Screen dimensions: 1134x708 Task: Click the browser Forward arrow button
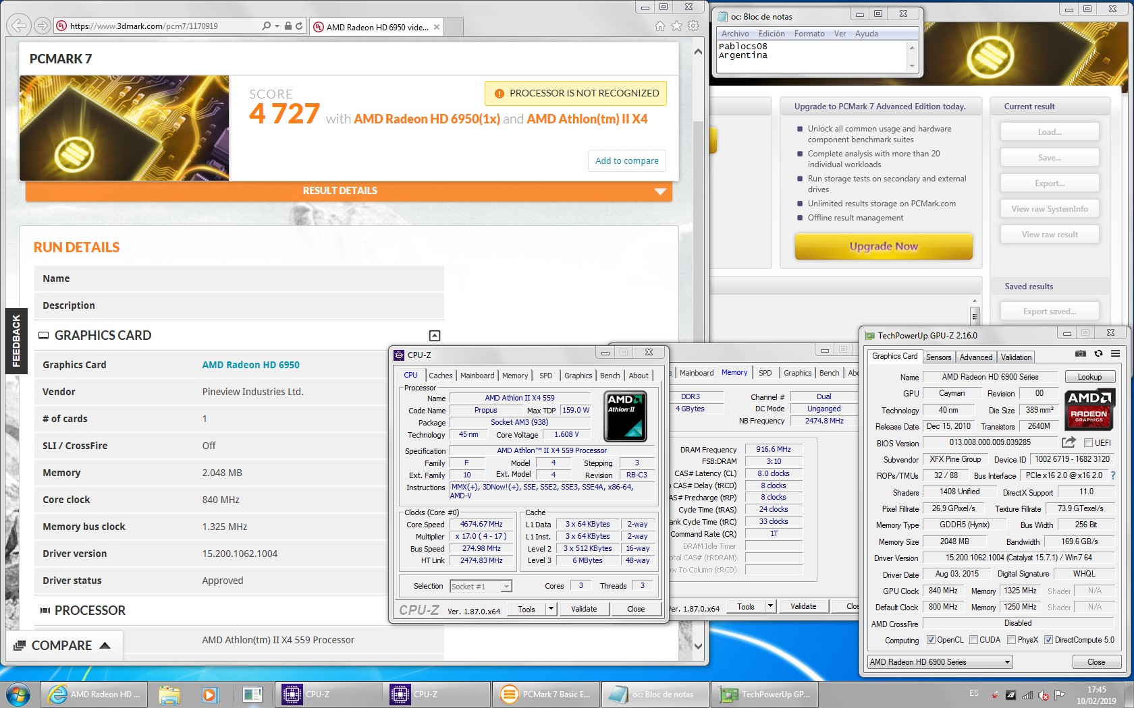tap(43, 26)
